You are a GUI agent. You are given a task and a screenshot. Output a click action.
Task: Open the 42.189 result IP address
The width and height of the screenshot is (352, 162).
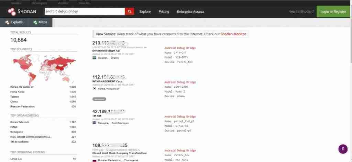point(109,111)
